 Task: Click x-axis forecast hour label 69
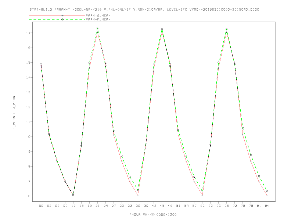pos(226,206)
